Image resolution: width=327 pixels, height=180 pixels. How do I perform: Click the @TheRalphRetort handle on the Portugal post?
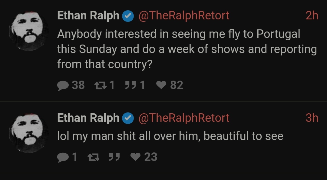pos(183,16)
